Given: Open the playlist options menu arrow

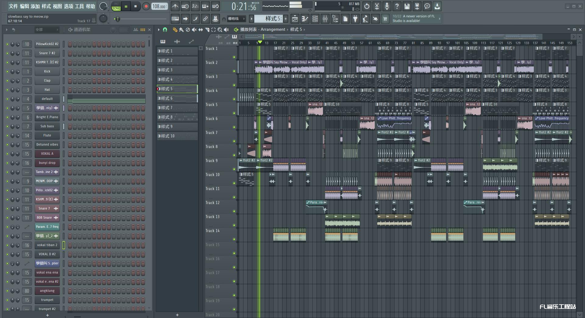Looking at the screenshot, I should (158, 30).
